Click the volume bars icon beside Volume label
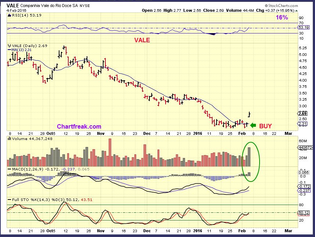The width and height of the screenshot is (315, 237). point(9,139)
